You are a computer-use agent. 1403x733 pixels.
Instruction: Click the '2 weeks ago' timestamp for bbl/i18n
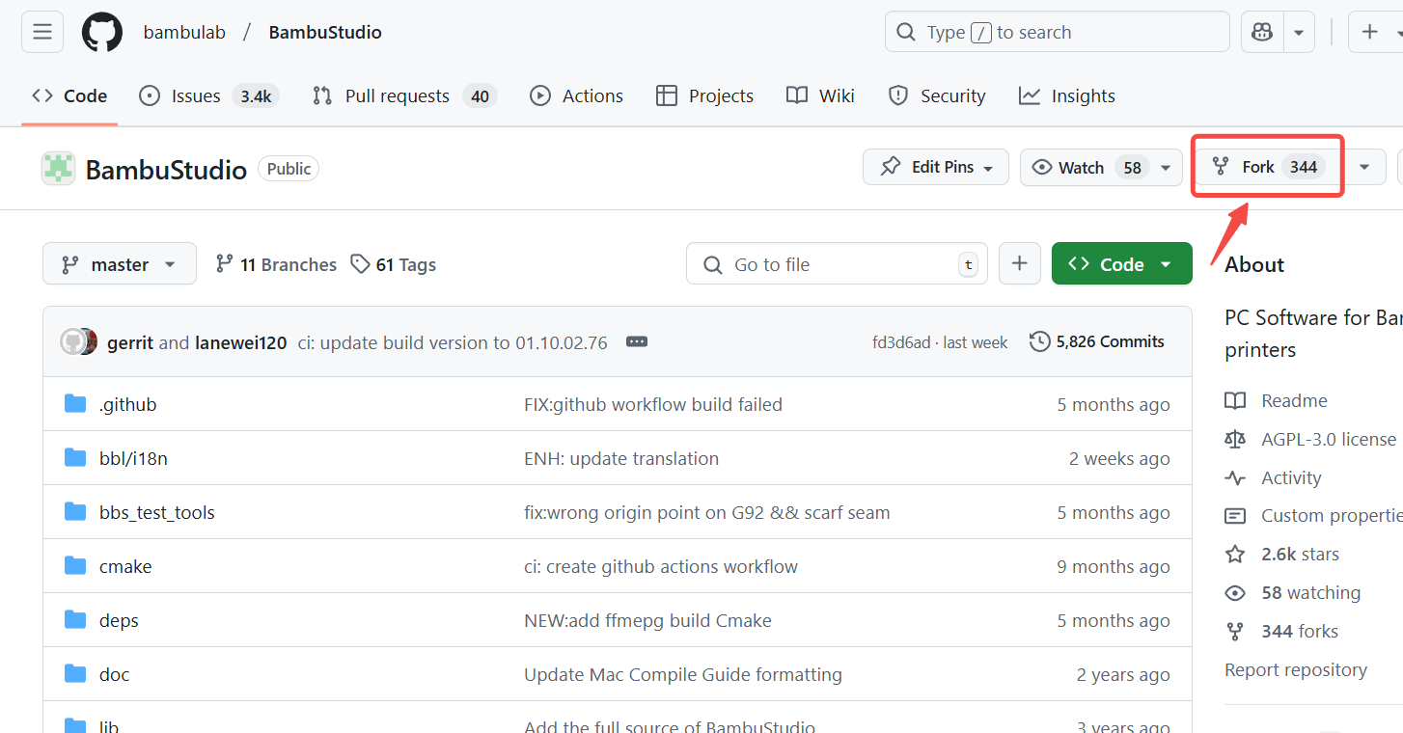[1119, 458]
